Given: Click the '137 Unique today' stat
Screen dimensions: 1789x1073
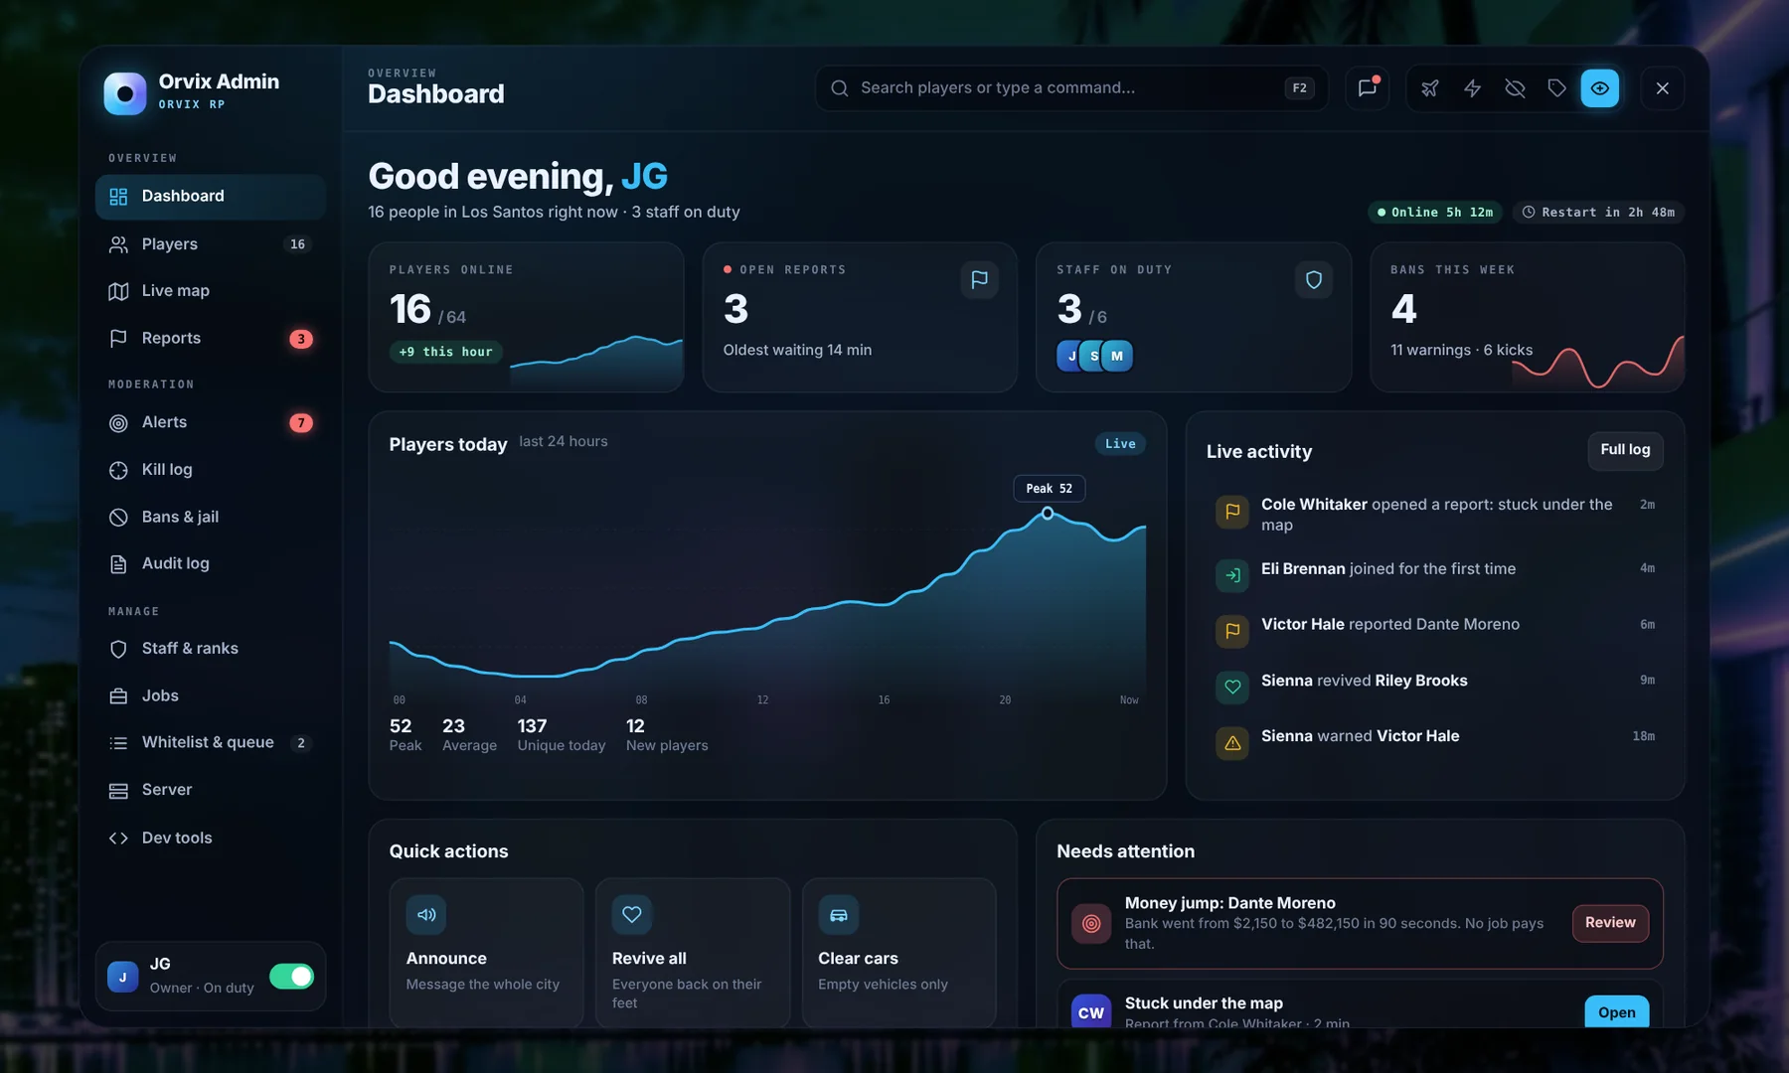Looking at the screenshot, I should coord(561,735).
